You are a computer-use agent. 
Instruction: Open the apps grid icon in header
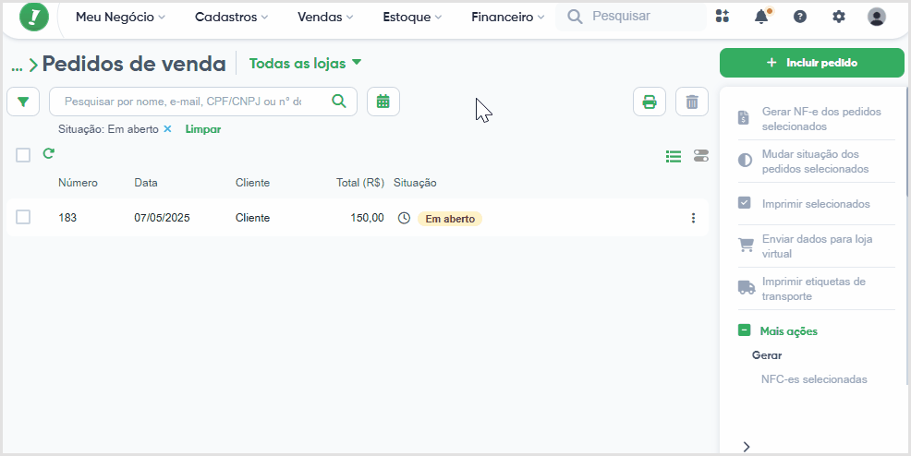tap(723, 17)
